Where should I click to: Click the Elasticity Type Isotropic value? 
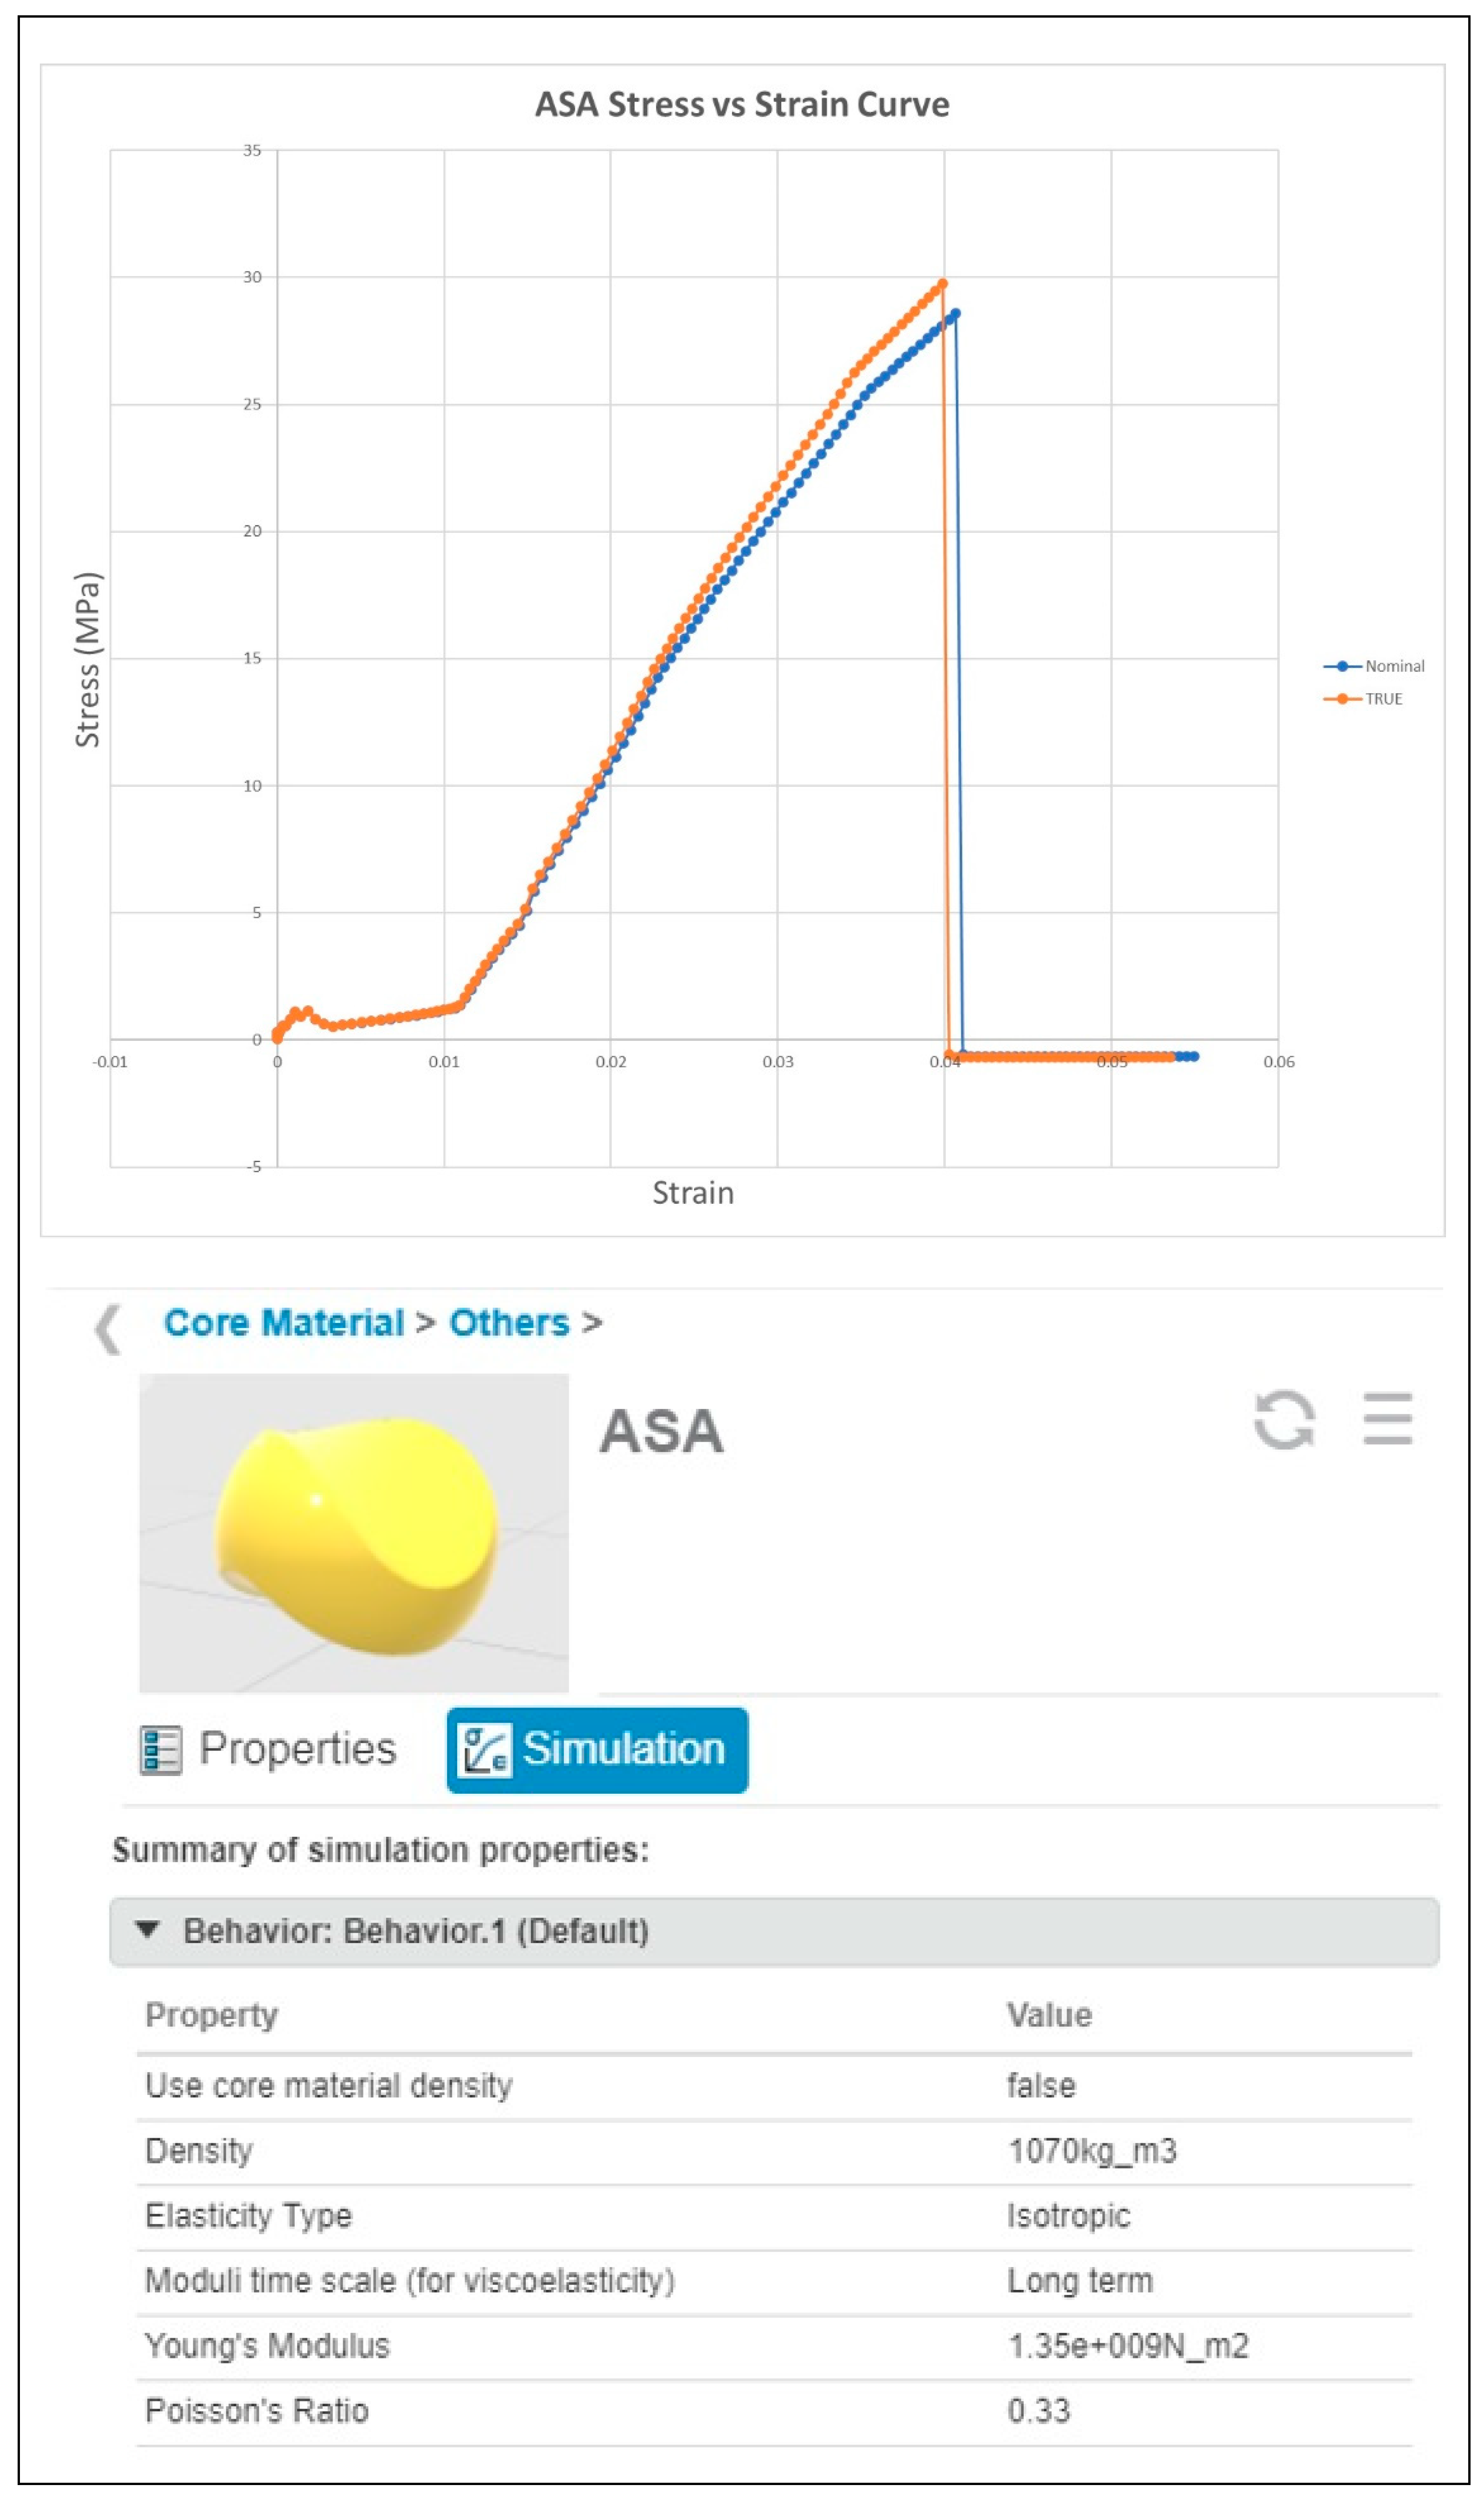(x=1068, y=2216)
